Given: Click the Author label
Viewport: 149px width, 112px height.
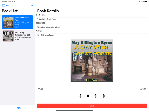Looking at the screenshot, I should coord(39,31).
